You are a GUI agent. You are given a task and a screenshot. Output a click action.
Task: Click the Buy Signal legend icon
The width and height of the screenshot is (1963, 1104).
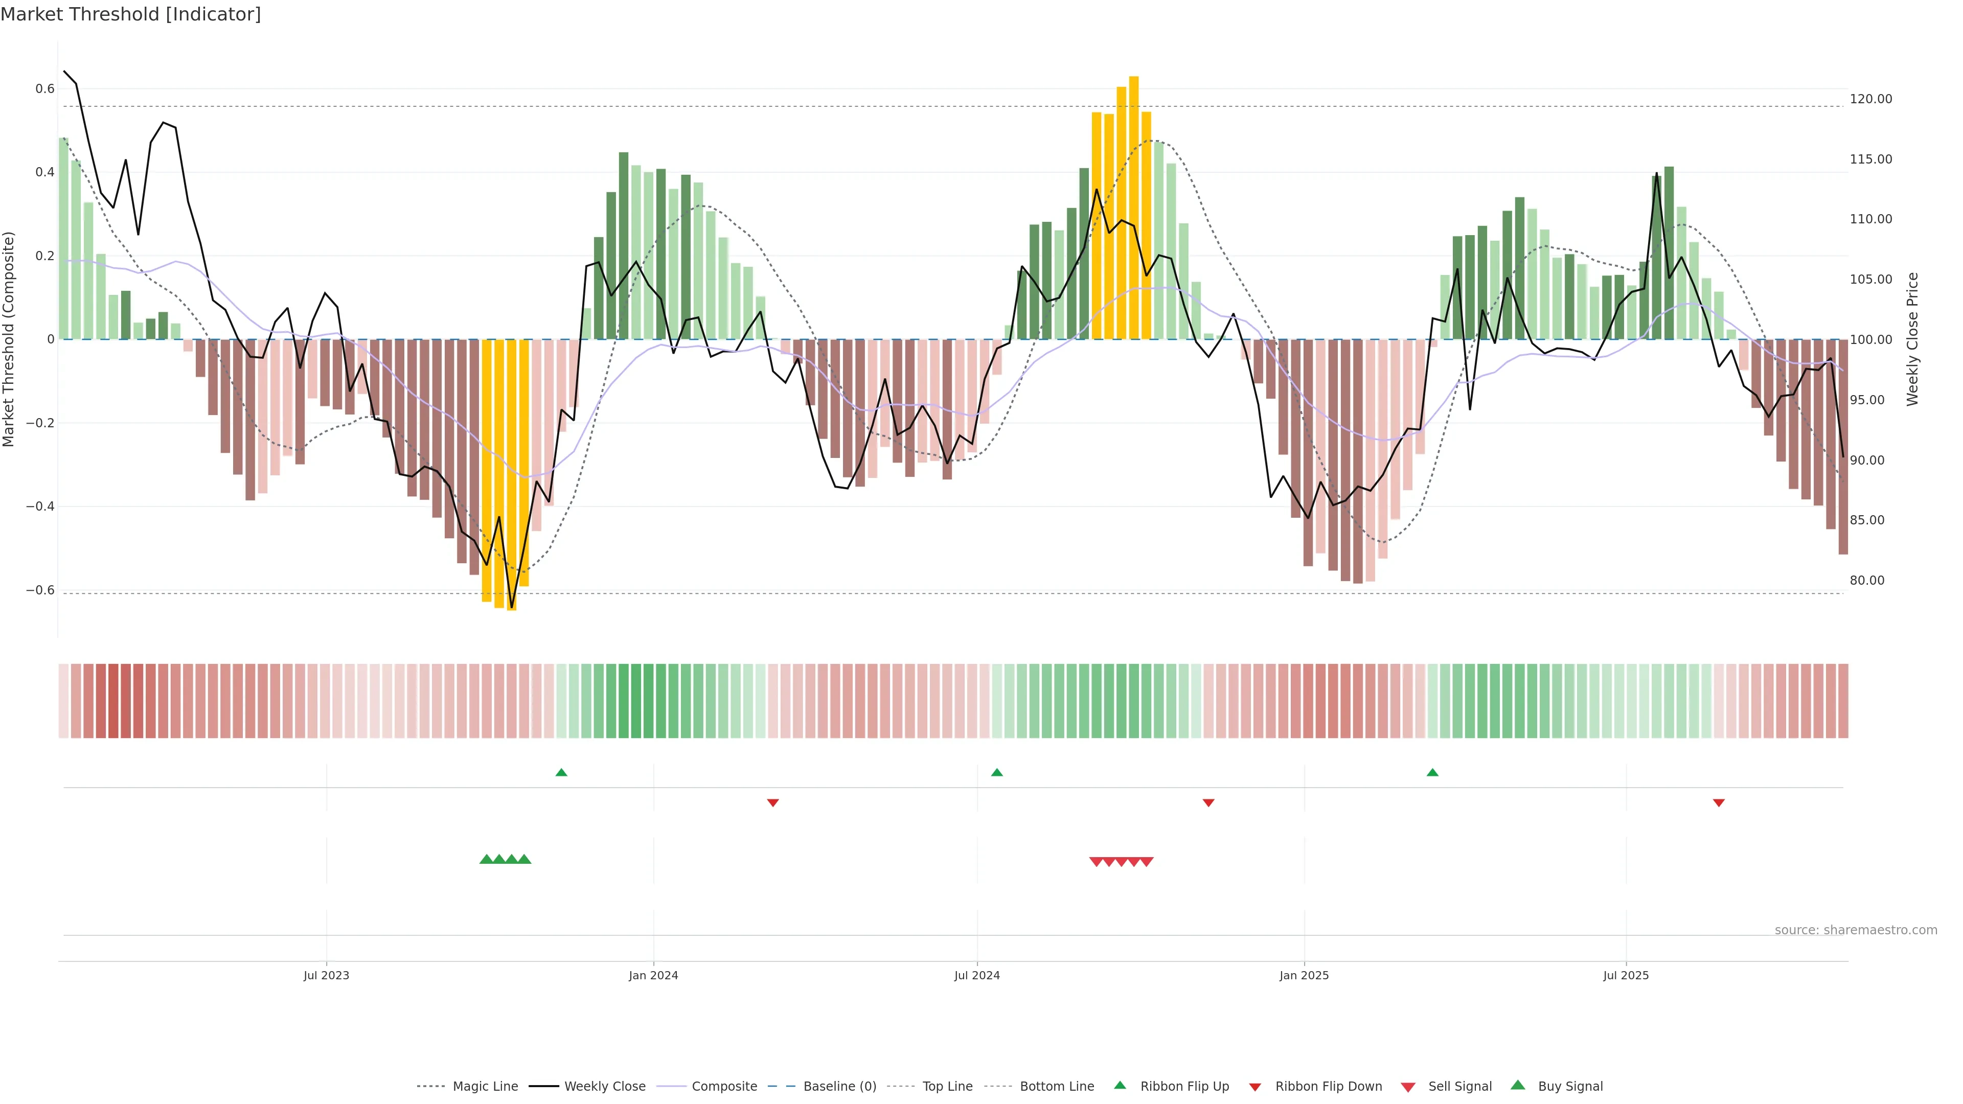pyautogui.click(x=1518, y=1086)
